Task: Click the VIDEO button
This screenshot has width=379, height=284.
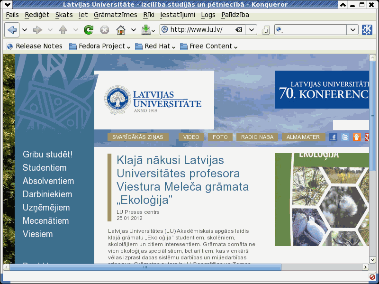Action: coord(191,137)
